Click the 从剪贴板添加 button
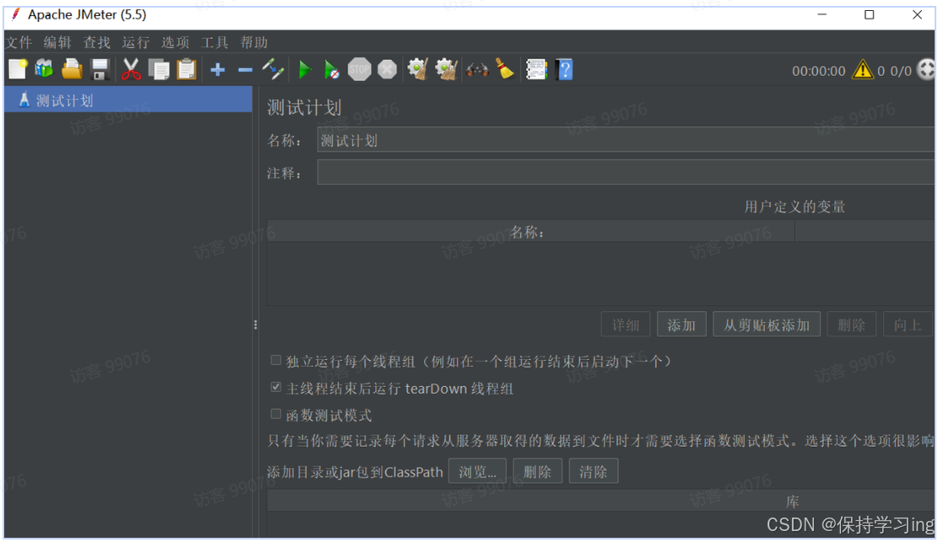The width and height of the screenshot is (938, 542). (x=766, y=324)
